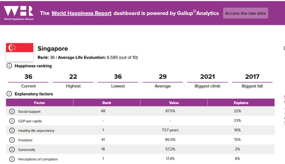Open info icon beside Happiness ranking
This screenshot has width=285, height=164.
[x=9, y=66]
